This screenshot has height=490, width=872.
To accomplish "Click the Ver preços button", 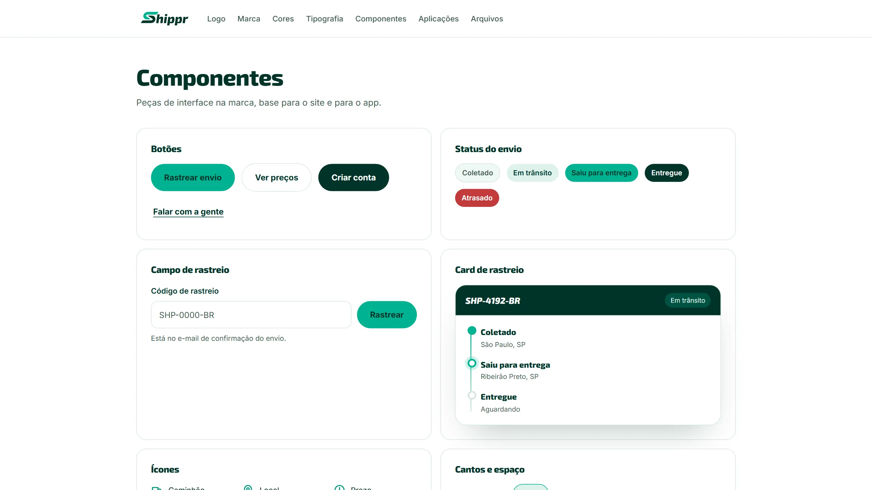I will point(276,177).
